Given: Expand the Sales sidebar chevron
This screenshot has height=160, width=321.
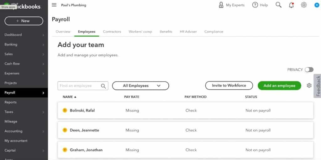Looking at the screenshot, I should tap(43, 54).
